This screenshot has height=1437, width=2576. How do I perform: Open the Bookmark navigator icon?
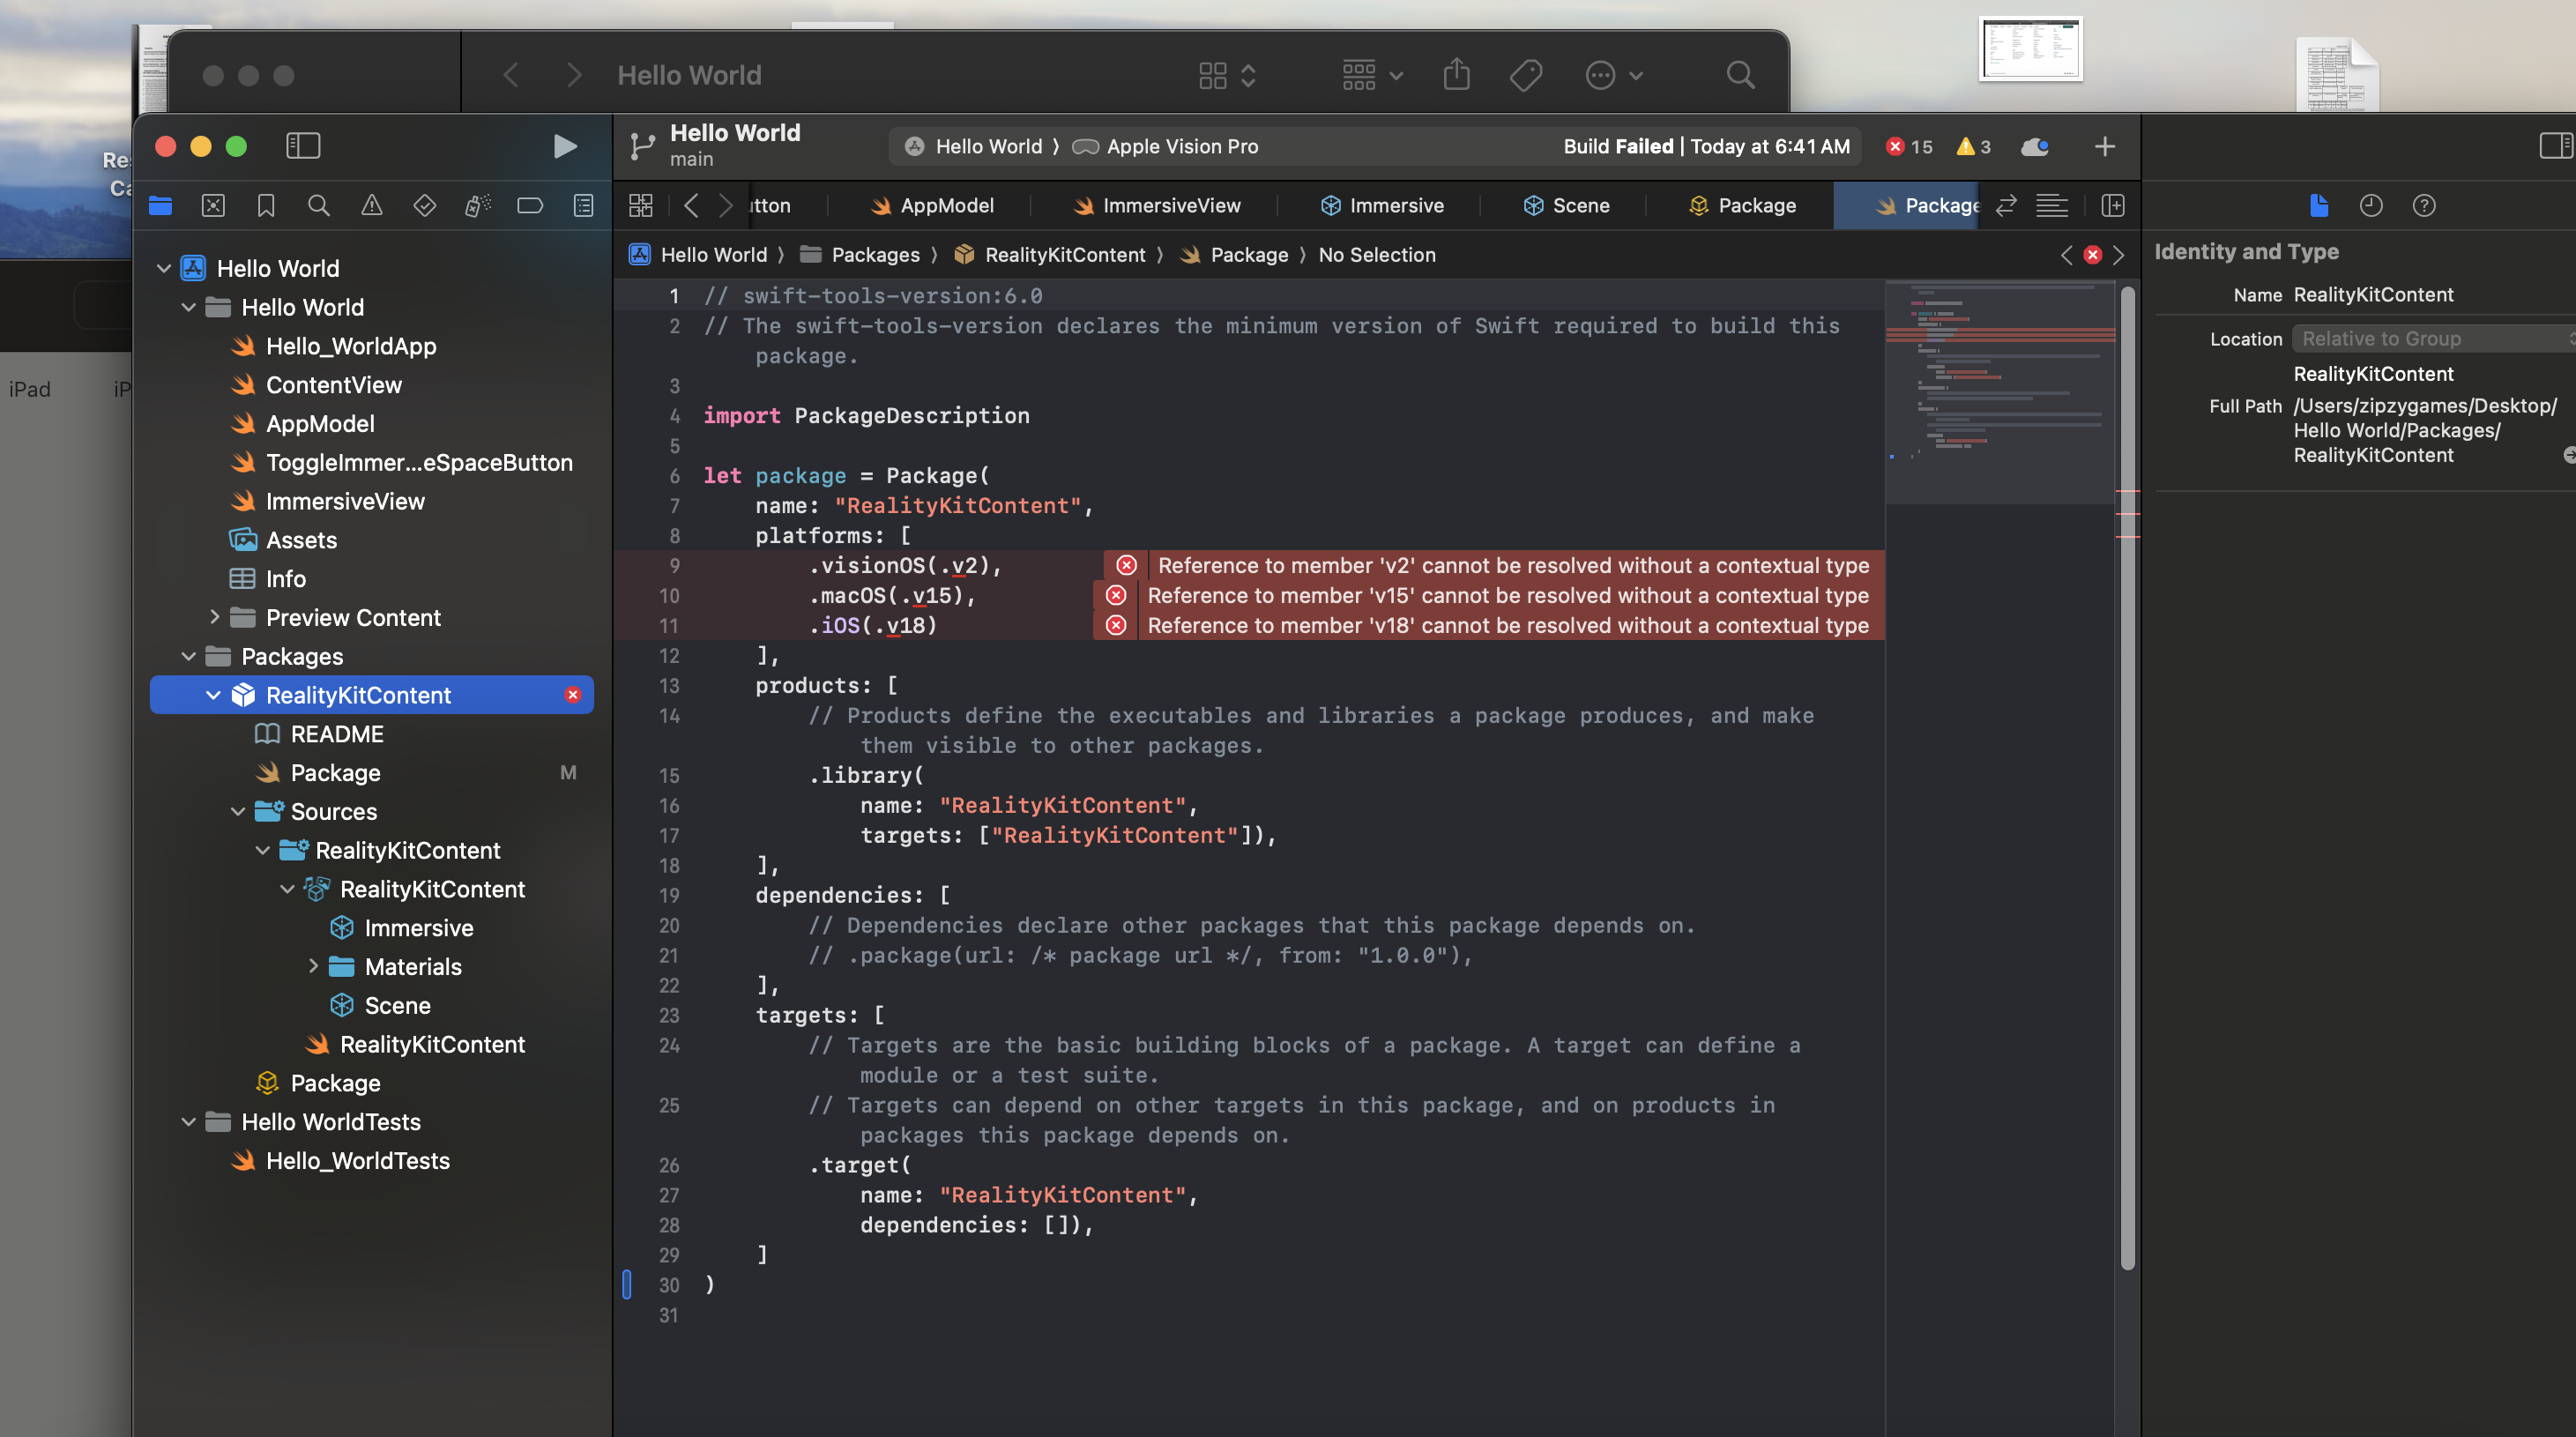click(265, 205)
